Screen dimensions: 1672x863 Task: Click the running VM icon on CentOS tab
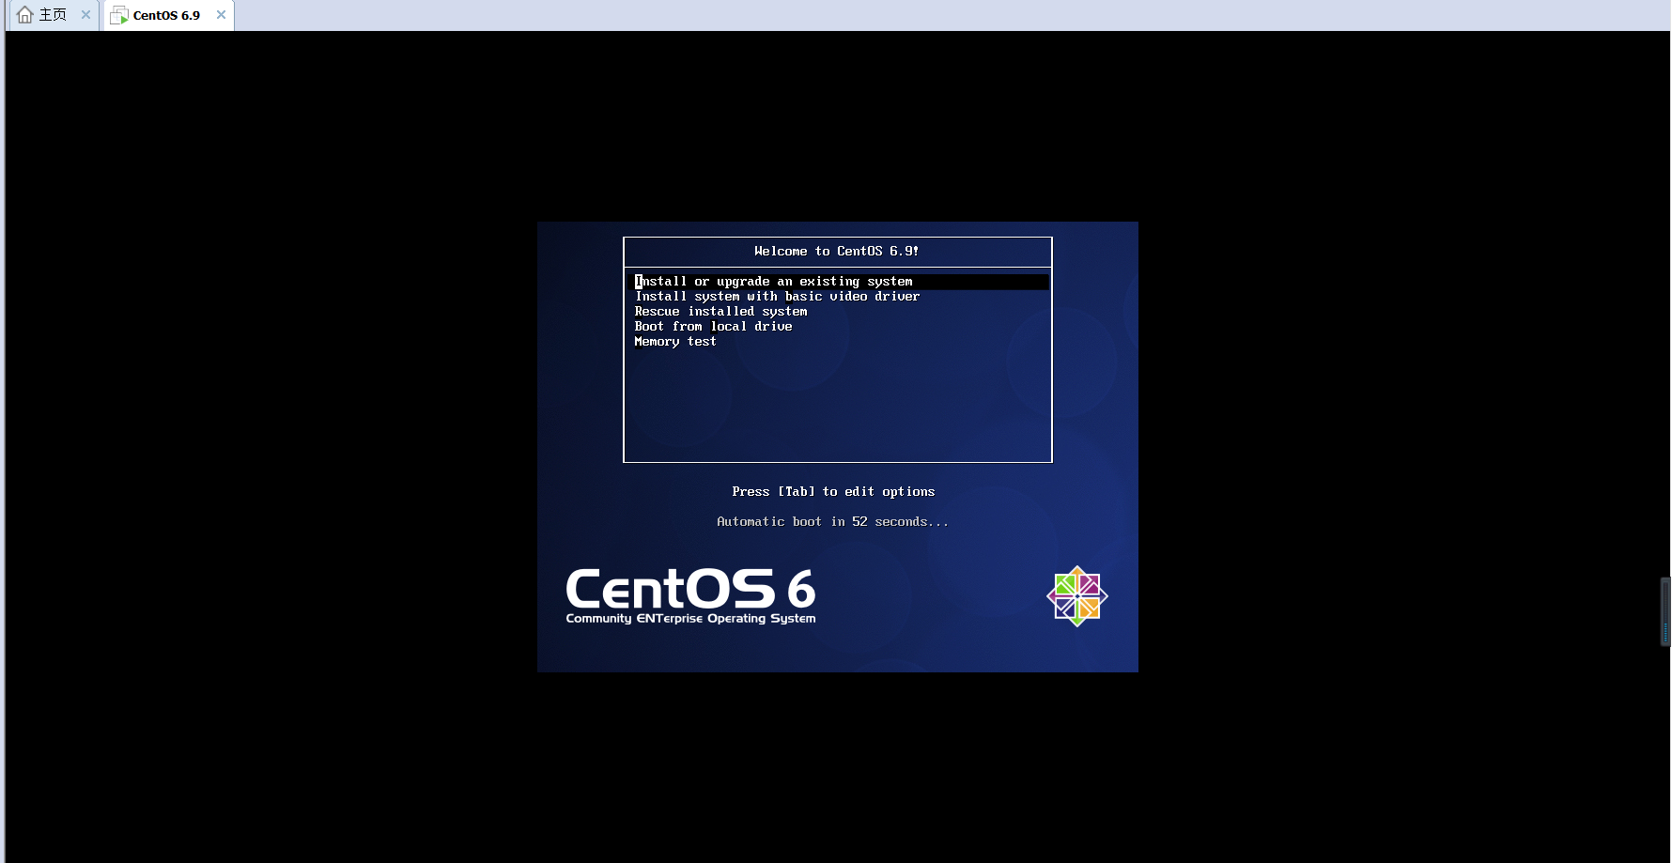[x=119, y=15]
